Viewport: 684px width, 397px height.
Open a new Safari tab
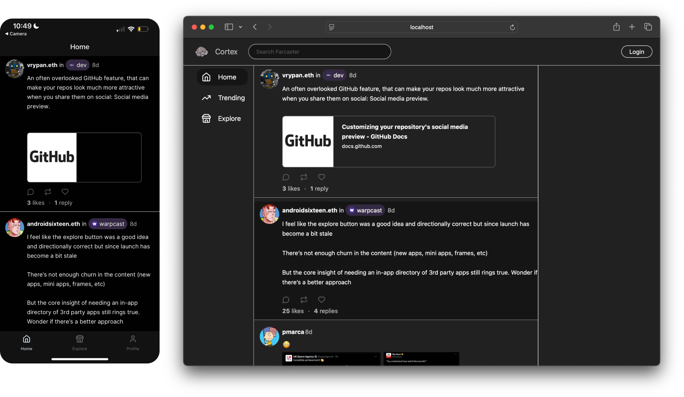(x=632, y=27)
